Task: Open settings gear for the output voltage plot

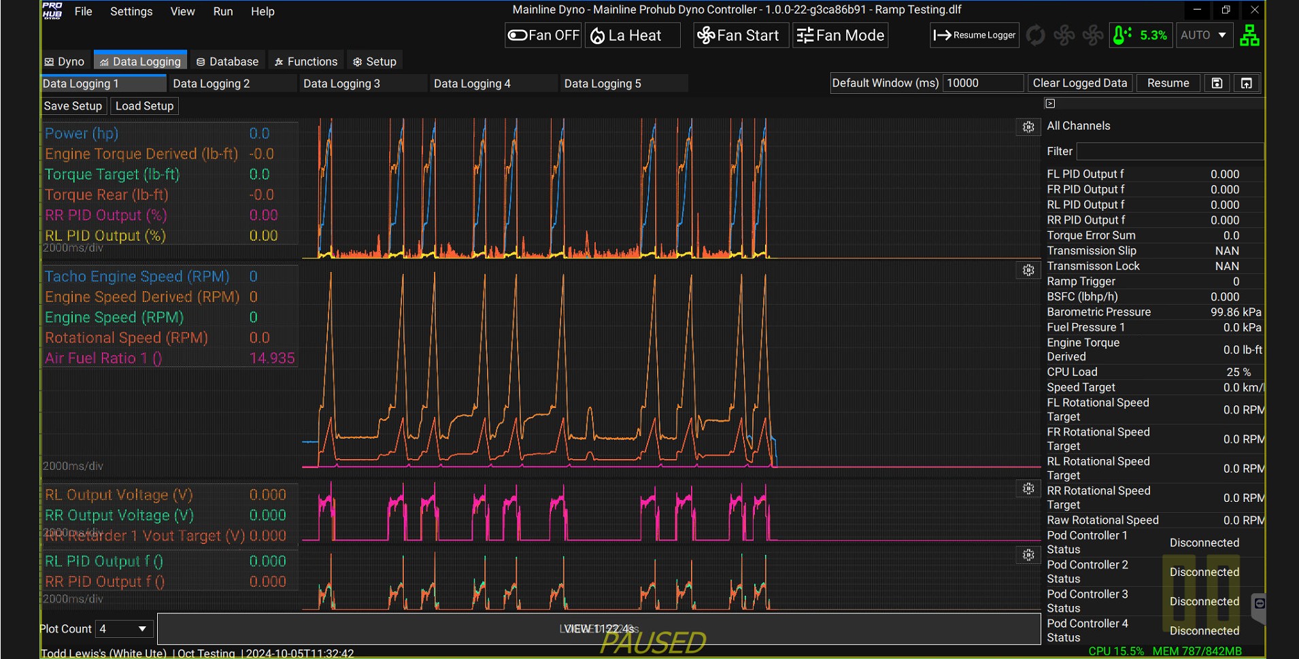Action: click(x=1028, y=489)
